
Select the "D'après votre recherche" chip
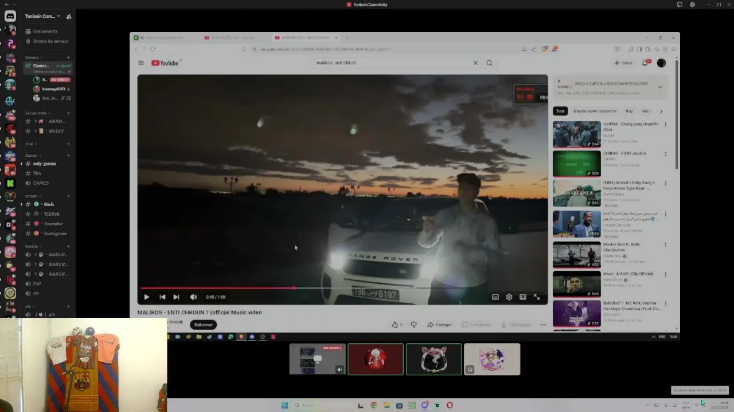tap(595, 111)
